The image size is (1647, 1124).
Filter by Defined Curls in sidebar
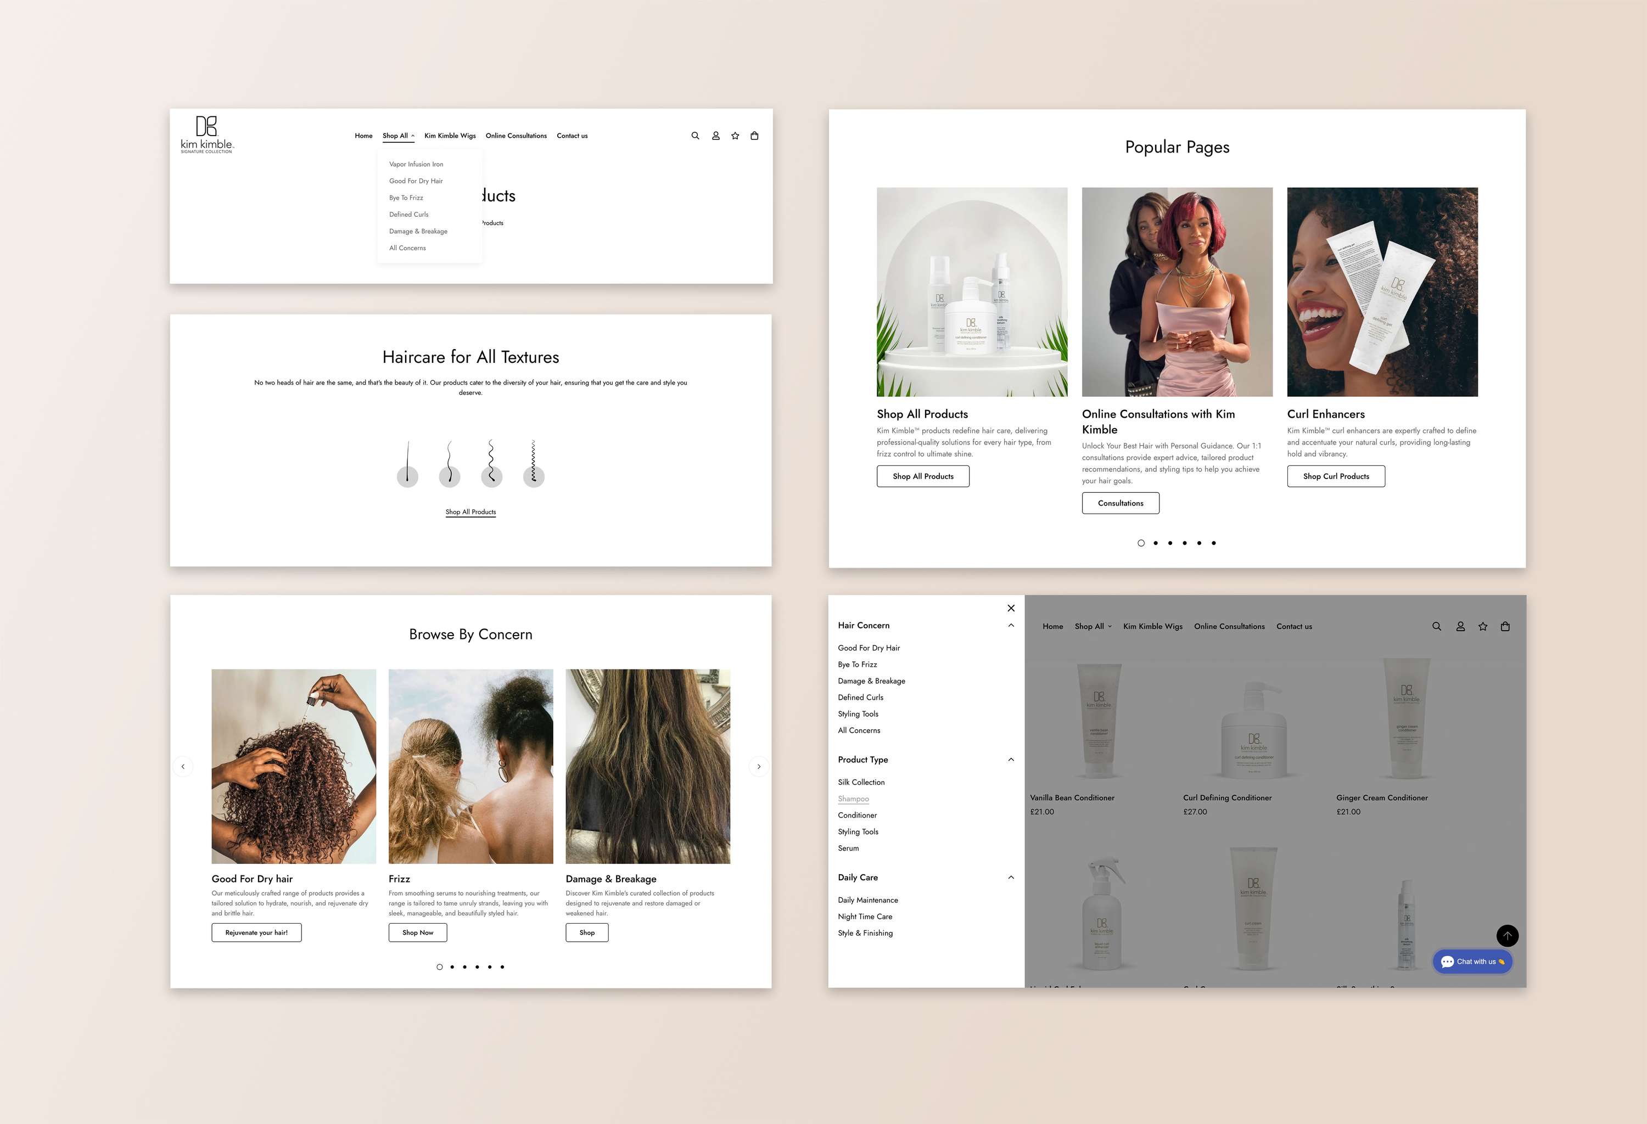(860, 698)
